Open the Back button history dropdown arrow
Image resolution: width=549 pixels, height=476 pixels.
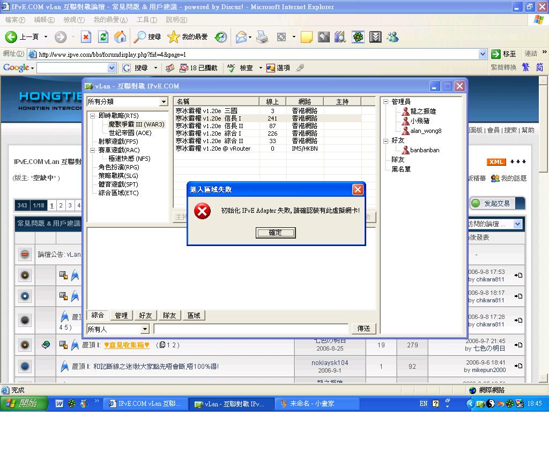coord(46,37)
